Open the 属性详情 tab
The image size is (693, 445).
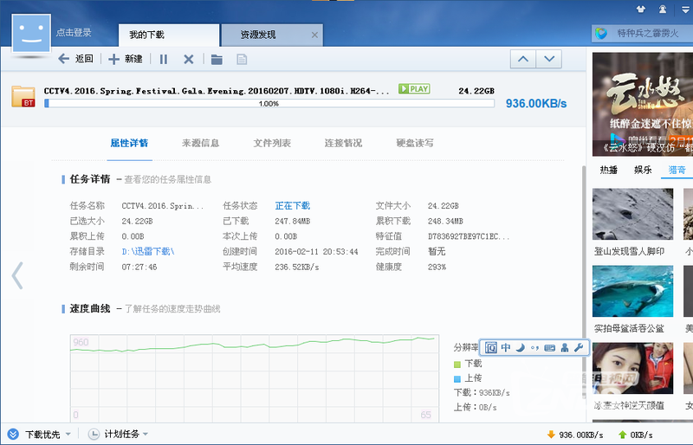tap(129, 143)
